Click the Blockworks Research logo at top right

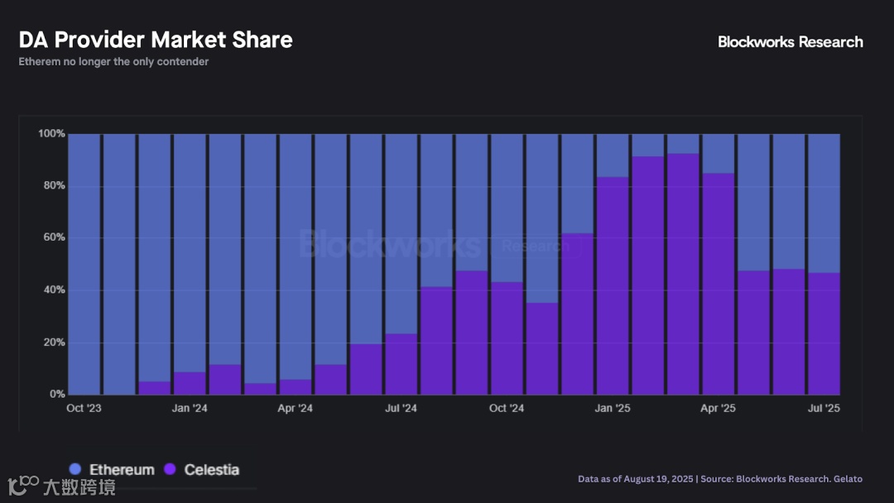tap(790, 42)
